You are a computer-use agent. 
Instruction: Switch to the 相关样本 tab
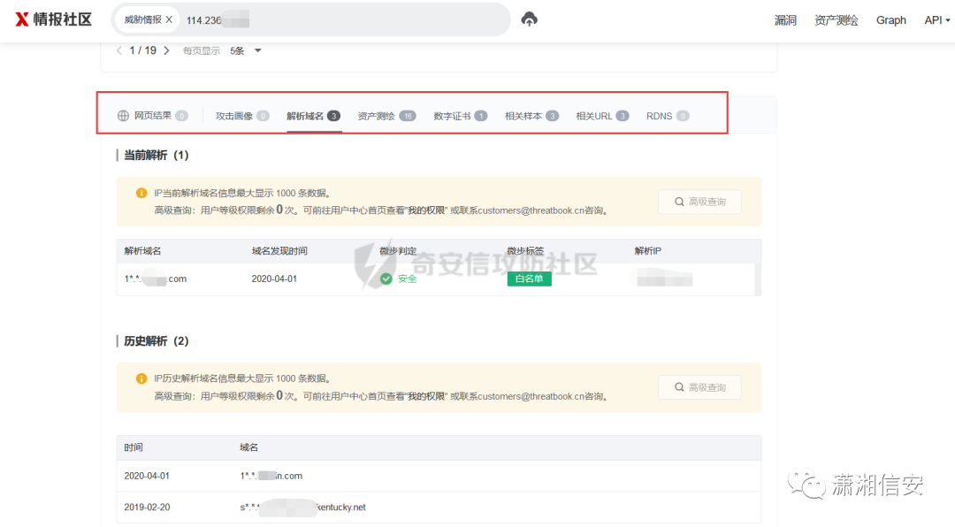pos(531,116)
